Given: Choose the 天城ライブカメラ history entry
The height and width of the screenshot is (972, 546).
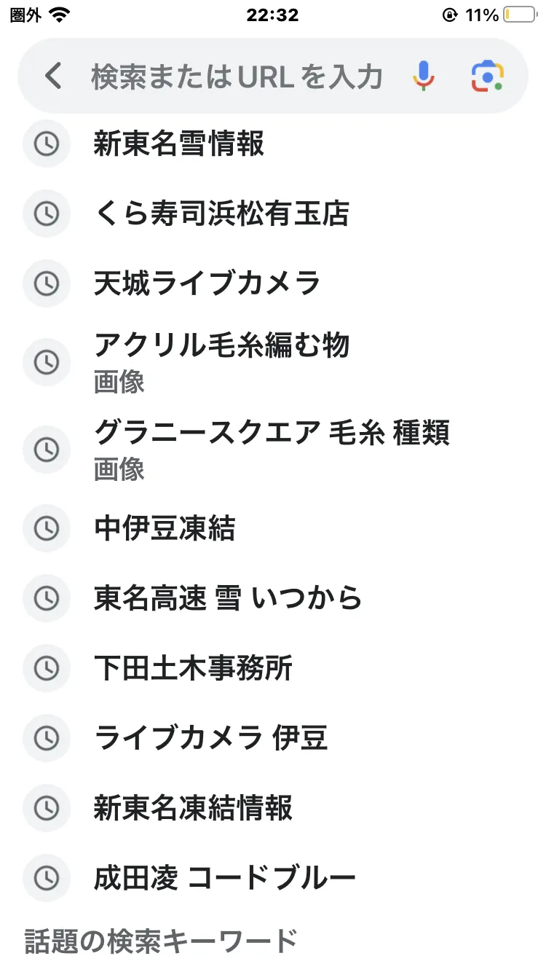Looking at the screenshot, I should [207, 283].
